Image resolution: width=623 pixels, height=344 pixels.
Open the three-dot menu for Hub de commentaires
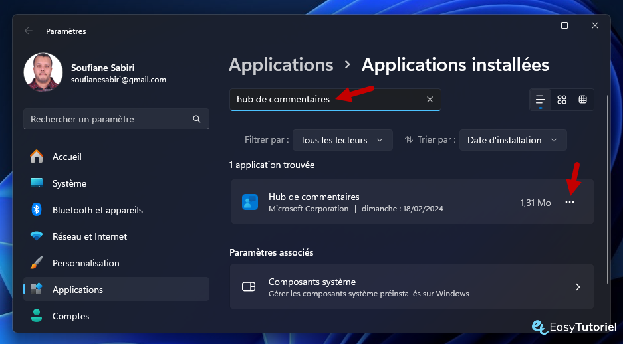tap(570, 203)
